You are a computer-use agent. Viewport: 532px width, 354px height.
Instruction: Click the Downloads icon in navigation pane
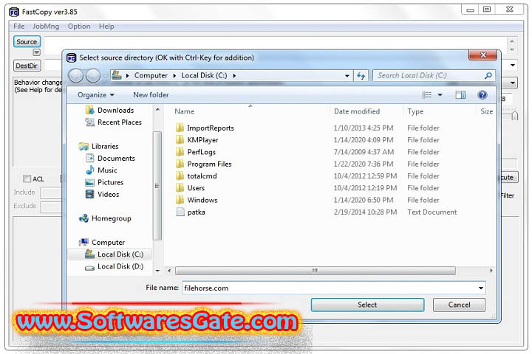pyautogui.click(x=90, y=110)
